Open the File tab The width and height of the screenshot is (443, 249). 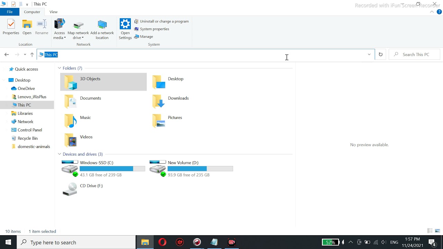pyautogui.click(x=10, y=12)
